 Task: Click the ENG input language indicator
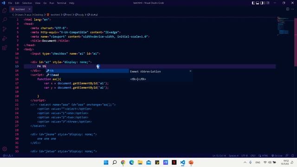258,162
